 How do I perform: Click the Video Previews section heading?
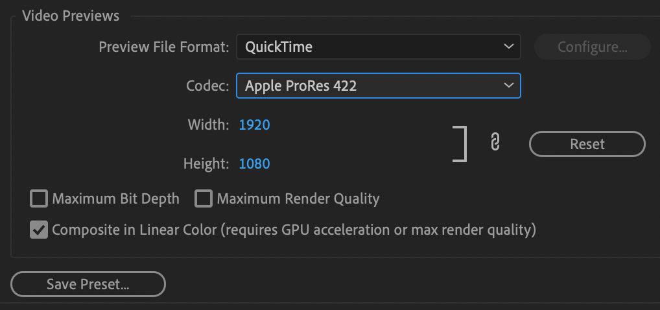click(x=71, y=16)
